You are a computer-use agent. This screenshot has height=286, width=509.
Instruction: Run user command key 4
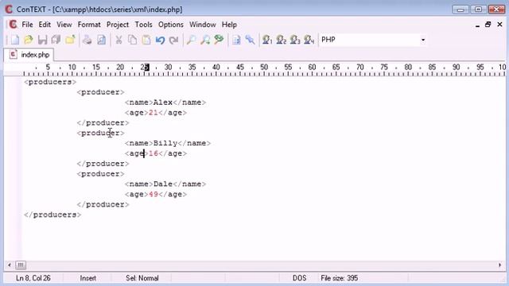click(x=309, y=40)
